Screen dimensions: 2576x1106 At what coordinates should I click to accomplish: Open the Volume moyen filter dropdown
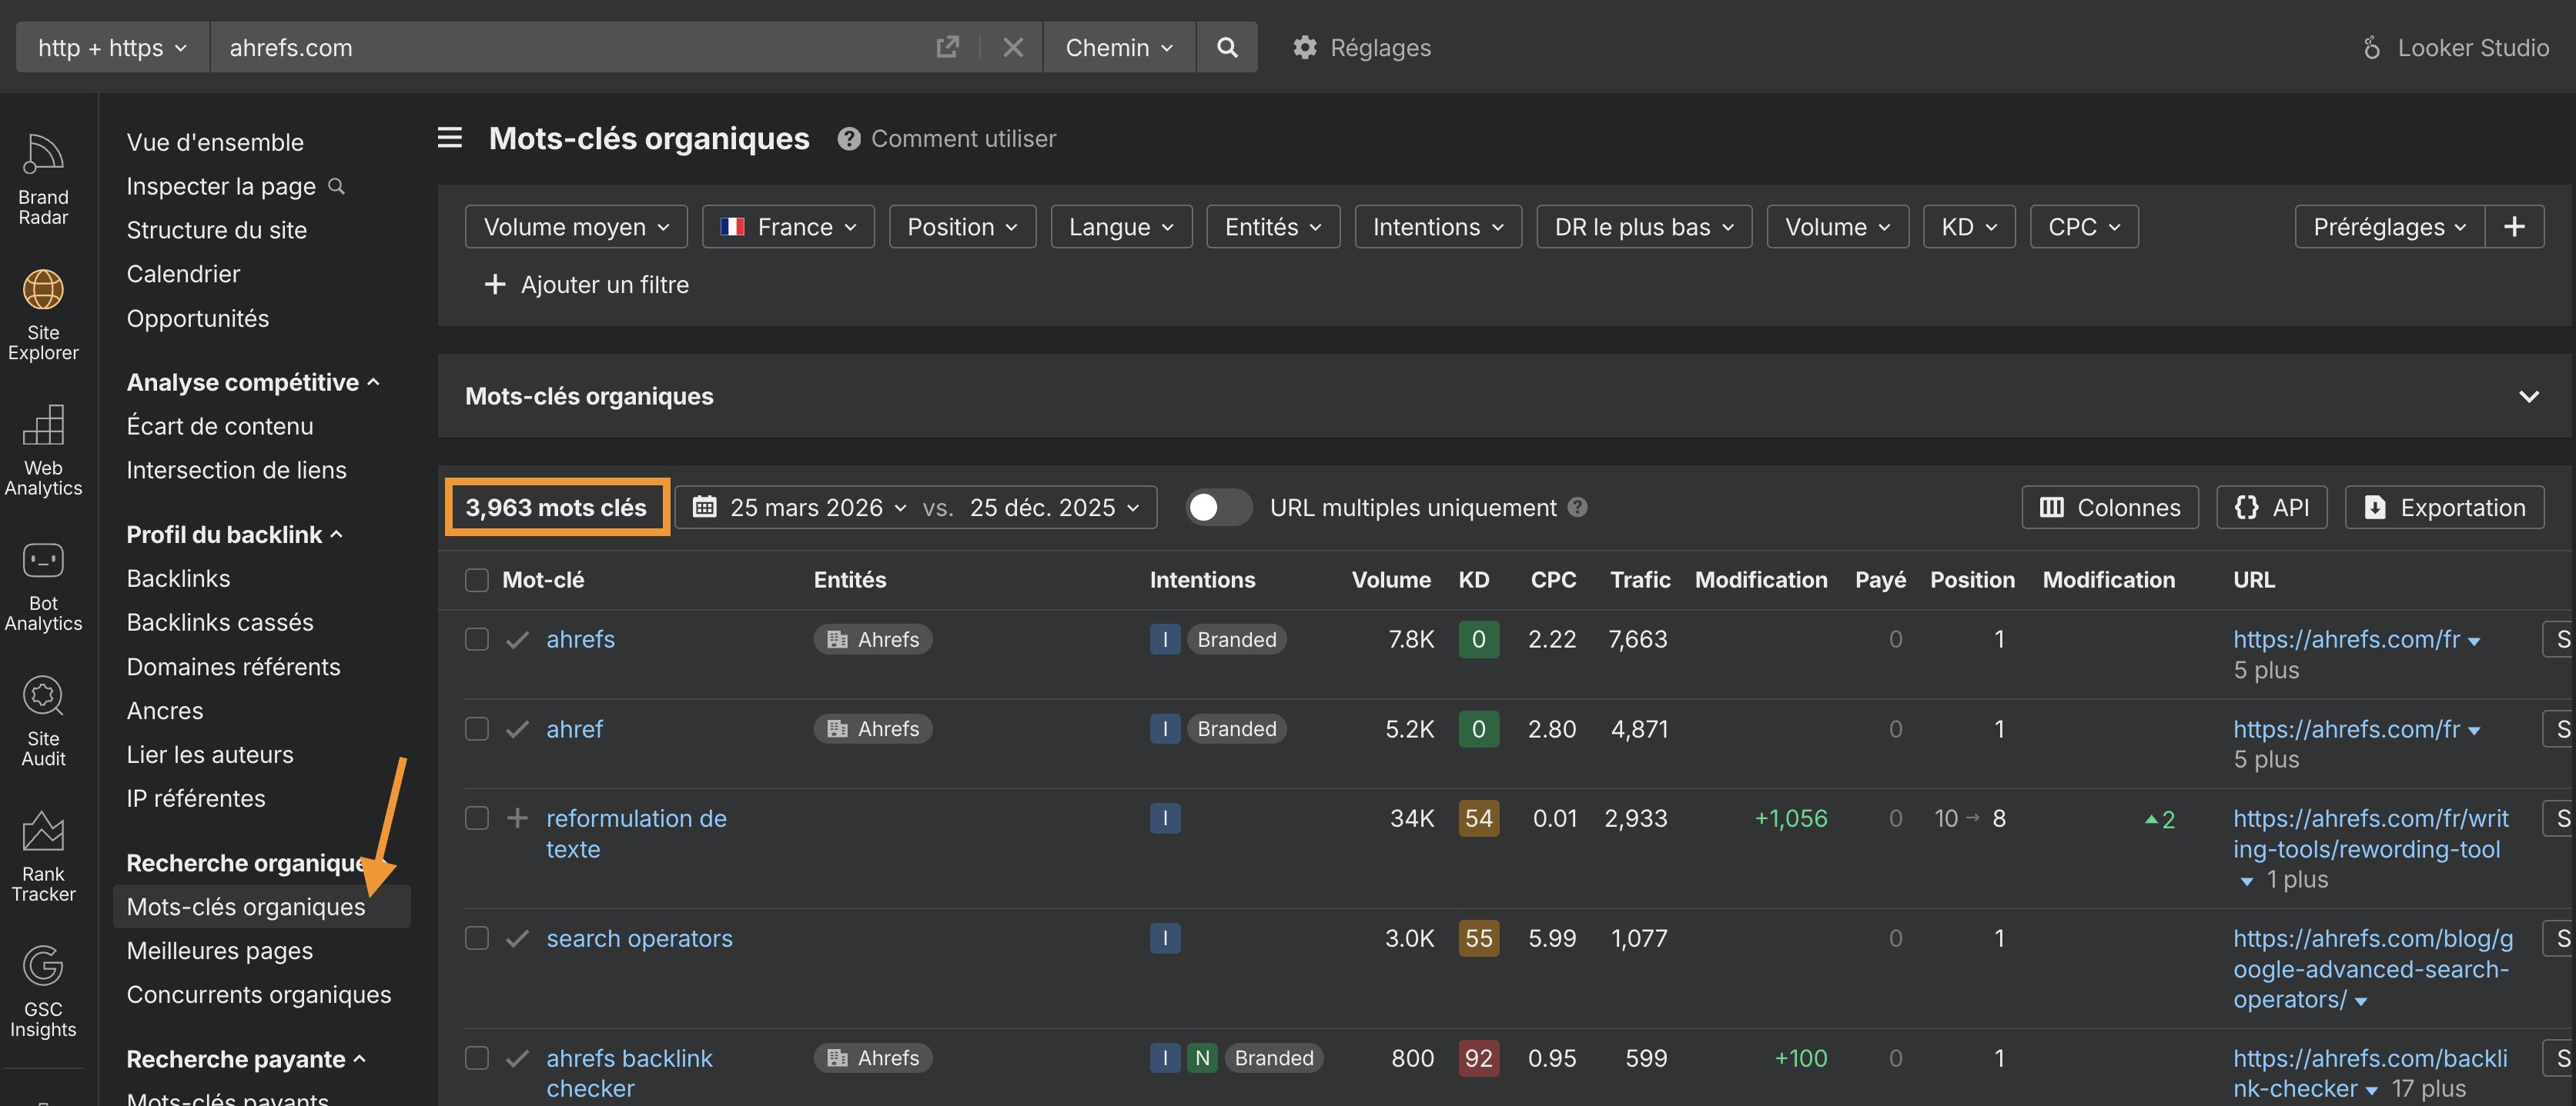[x=575, y=226]
